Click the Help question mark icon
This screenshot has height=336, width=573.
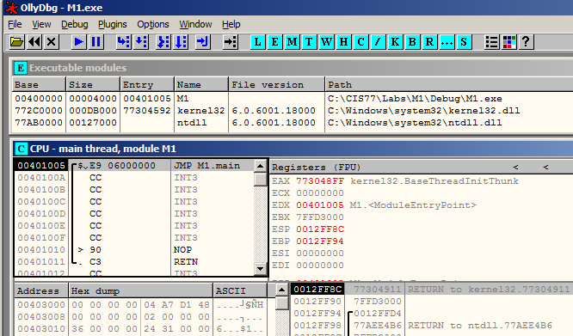pyautogui.click(x=526, y=42)
